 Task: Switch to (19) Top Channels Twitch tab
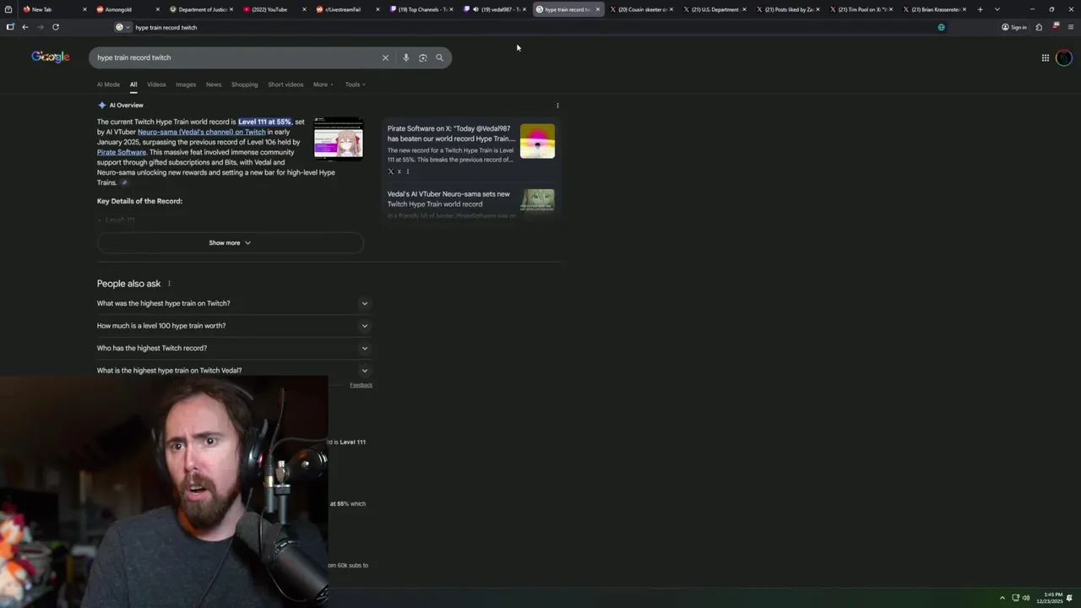(x=420, y=9)
